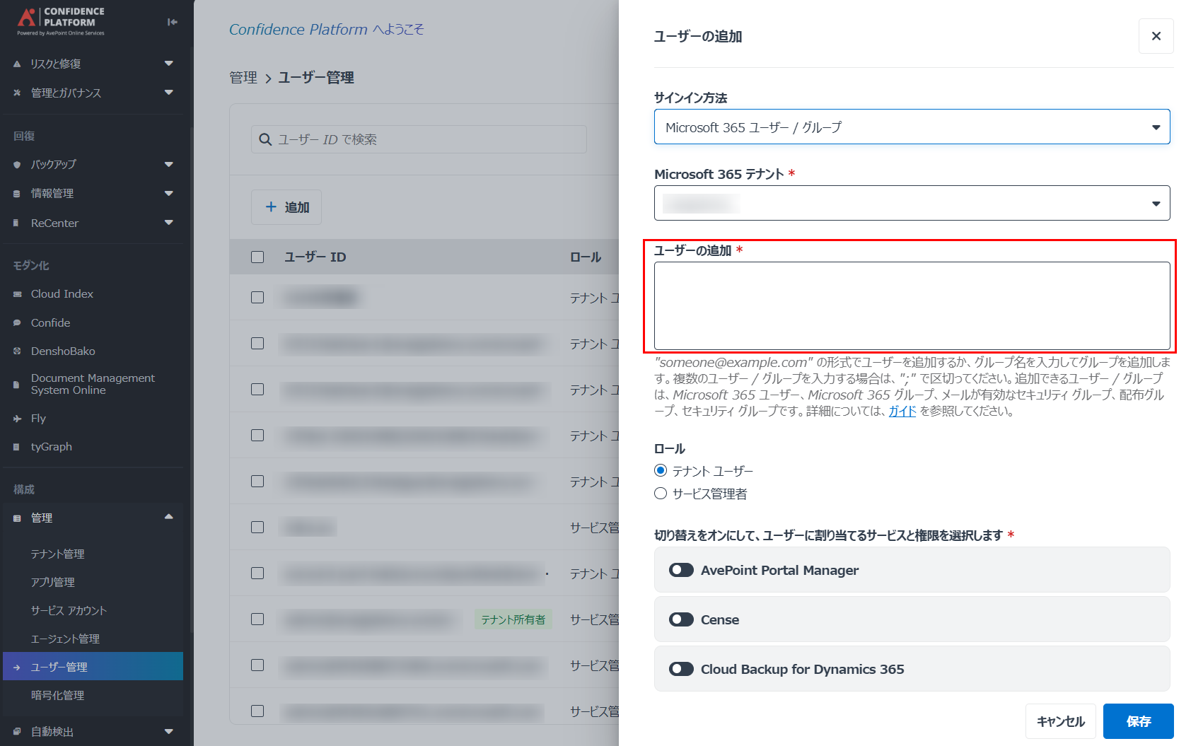The width and height of the screenshot is (1203, 746).
Task: Close the ユーザーの追加 panel
Action: pyautogui.click(x=1156, y=36)
